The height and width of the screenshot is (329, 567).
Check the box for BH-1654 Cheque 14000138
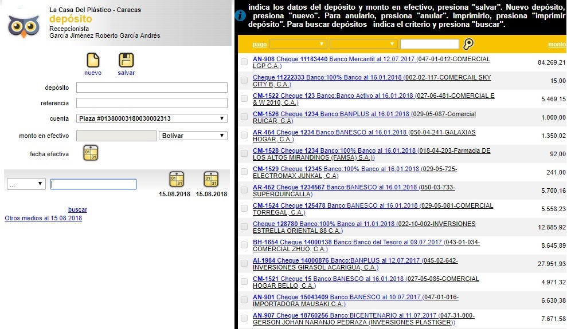(x=244, y=245)
